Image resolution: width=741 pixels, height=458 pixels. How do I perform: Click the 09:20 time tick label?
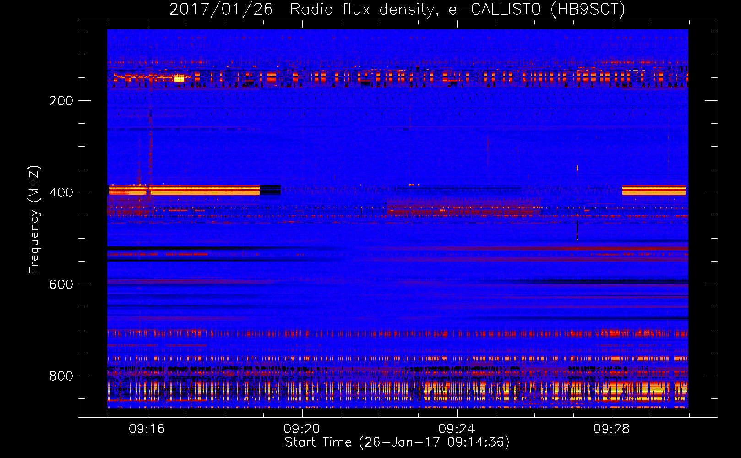click(x=302, y=429)
